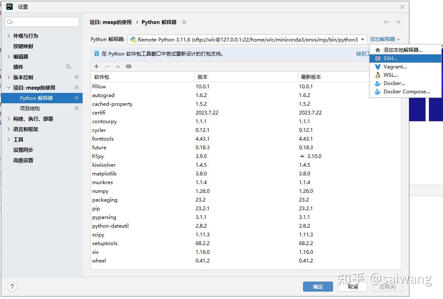Click the upgrade arrow next to h5py version 3.10.0
The image size is (443, 299).
pos(302,156)
